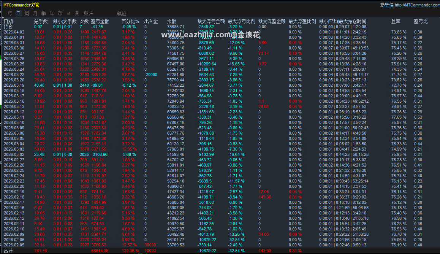The height and width of the screenshot is (254, 440).
Task: Click the 最小|平均|最大持仓时间 column header
Action: click(x=343, y=21)
